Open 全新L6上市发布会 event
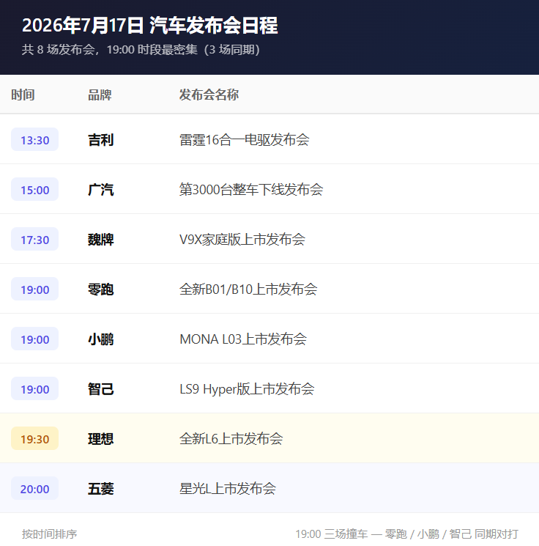539x546 pixels. tap(231, 439)
